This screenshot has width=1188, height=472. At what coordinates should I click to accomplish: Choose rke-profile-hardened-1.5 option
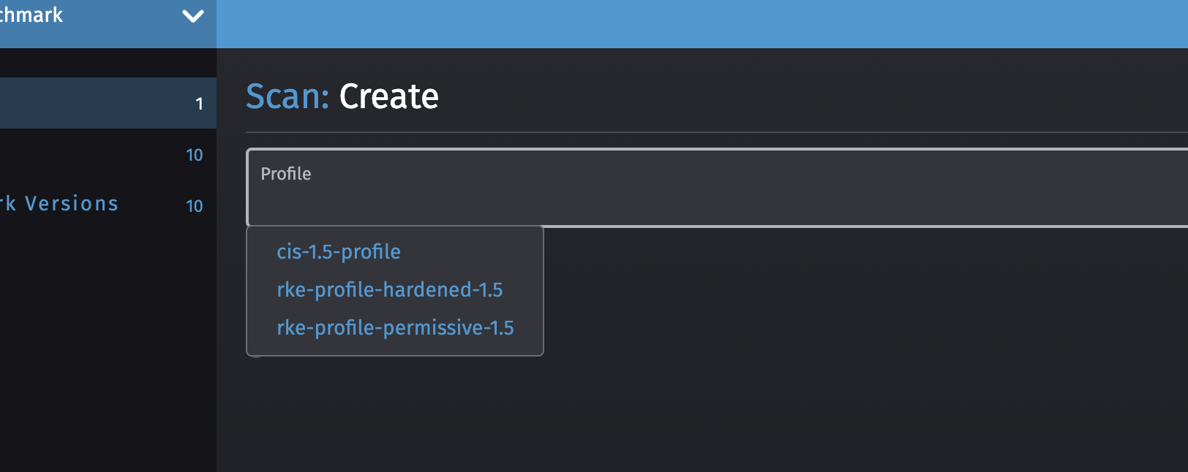click(x=389, y=289)
